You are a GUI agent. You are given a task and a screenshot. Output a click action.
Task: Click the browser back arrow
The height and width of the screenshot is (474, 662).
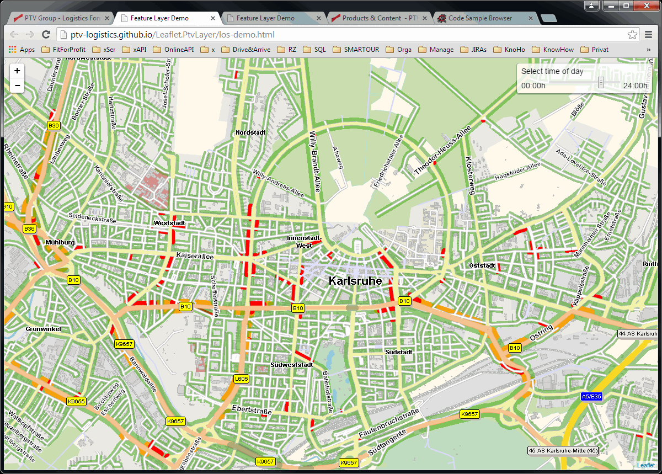pos(14,35)
